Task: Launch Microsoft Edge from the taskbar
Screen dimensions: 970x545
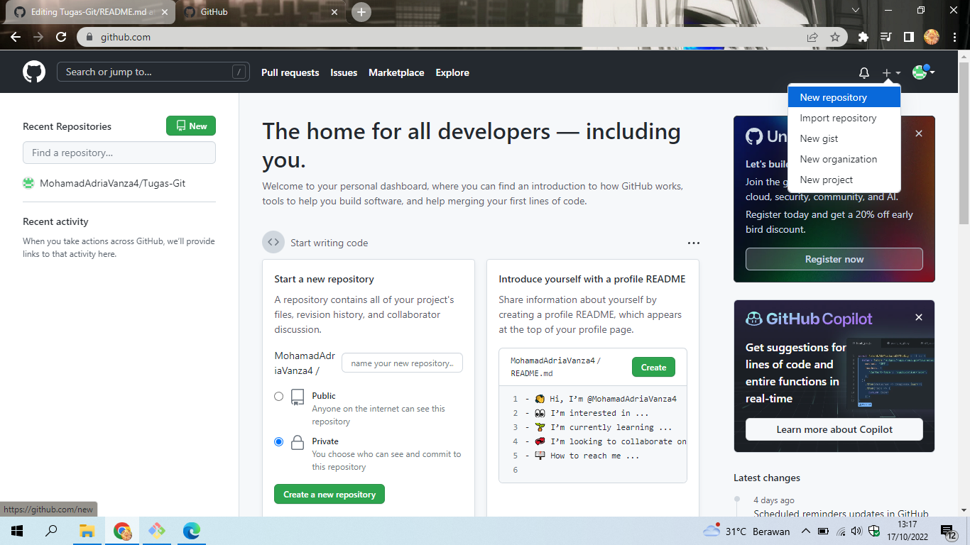Action: pos(191,531)
